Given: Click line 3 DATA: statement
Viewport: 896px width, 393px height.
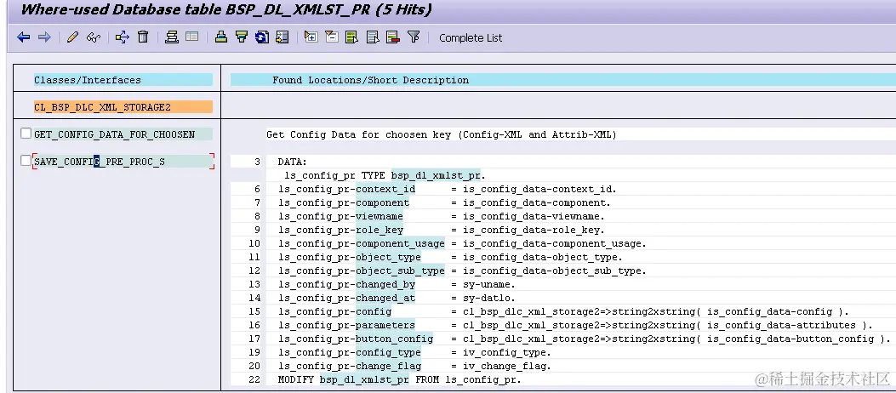Looking at the screenshot, I should tap(292, 162).
